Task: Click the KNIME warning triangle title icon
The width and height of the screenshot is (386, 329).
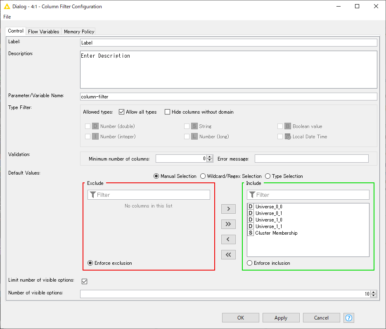Action: (x=7, y=7)
